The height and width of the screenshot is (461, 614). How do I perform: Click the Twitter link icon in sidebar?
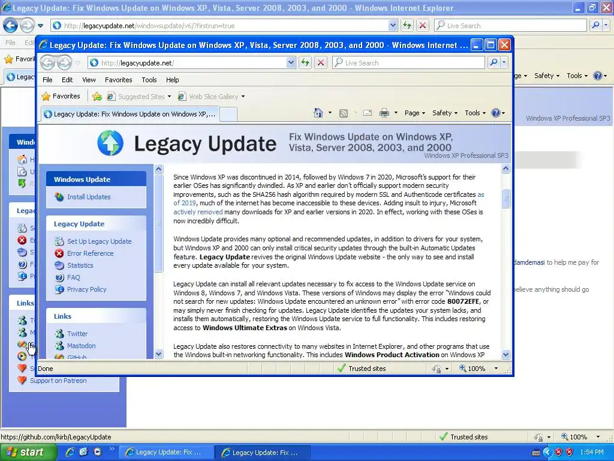(59, 334)
